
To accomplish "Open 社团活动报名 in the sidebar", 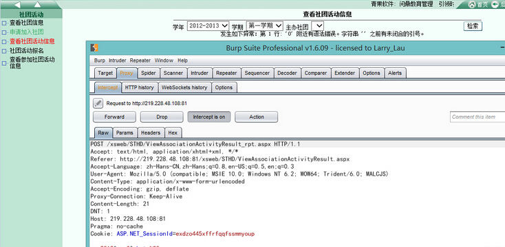I will 26,51.
